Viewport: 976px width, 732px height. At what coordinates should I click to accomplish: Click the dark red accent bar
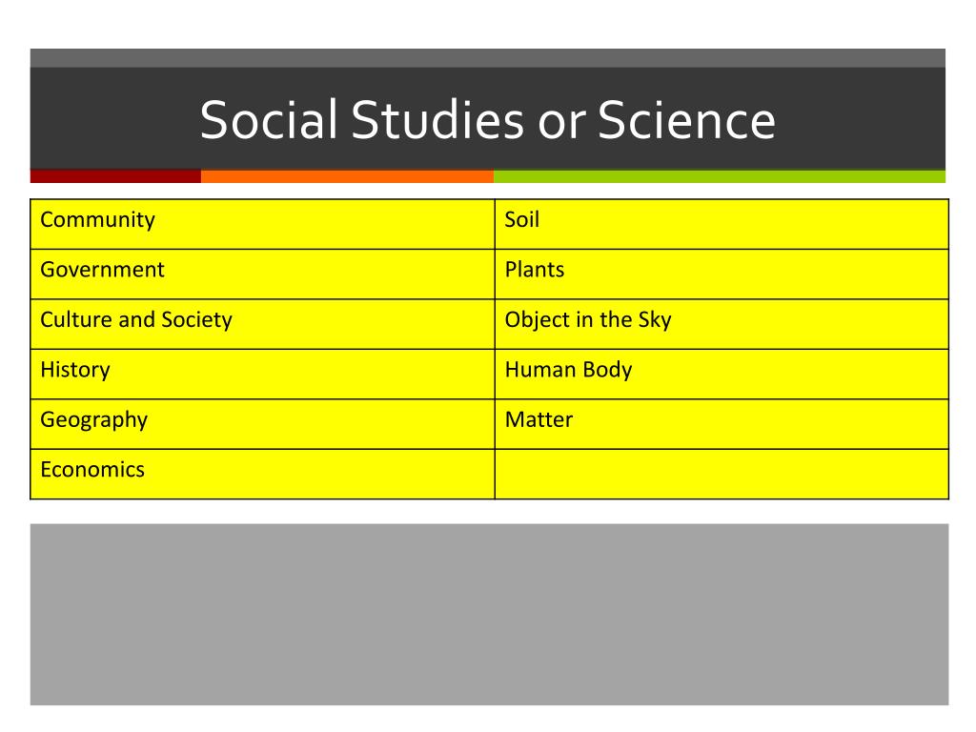115,176
